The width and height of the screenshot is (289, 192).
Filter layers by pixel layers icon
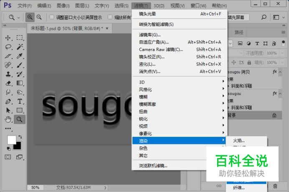pyautogui.click(x=240, y=44)
